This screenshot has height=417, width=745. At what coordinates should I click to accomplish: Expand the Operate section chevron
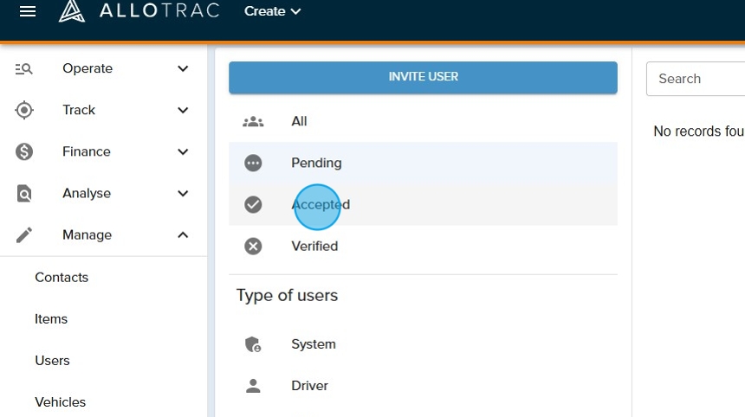(x=183, y=69)
